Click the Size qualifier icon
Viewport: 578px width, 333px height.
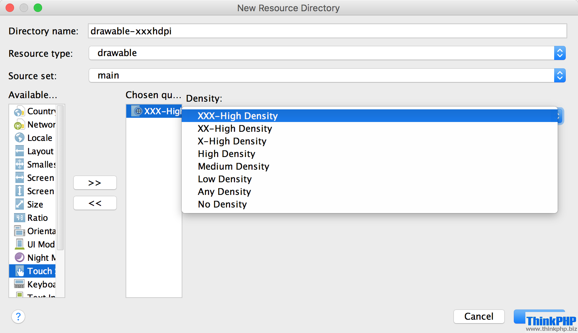tap(20, 204)
